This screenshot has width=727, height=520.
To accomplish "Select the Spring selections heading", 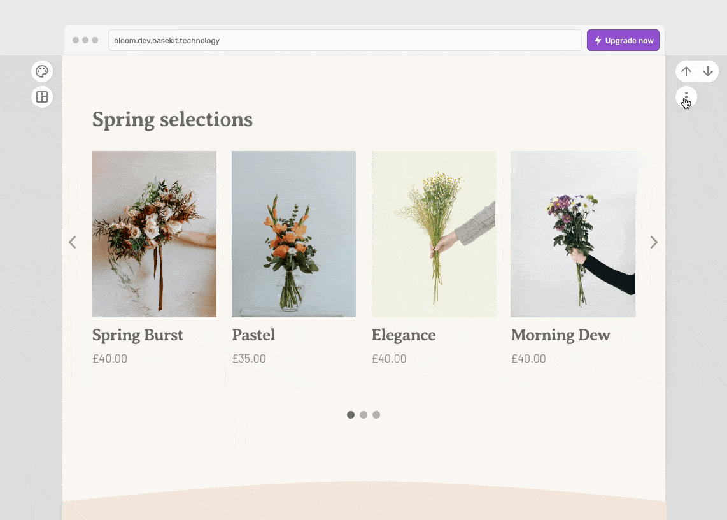I will (173, 119).
